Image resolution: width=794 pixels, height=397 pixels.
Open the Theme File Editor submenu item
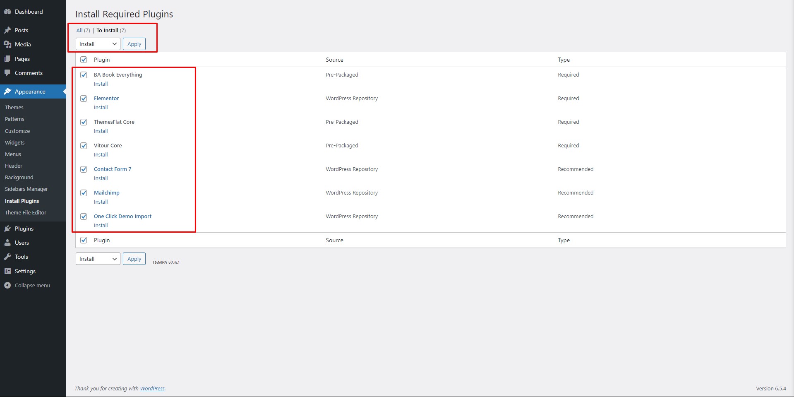(26, 212)
